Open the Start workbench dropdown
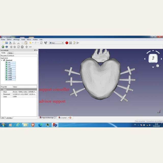The height and width of the screenshot is (163, 163). pyautogui.click(x=56, y=43)
